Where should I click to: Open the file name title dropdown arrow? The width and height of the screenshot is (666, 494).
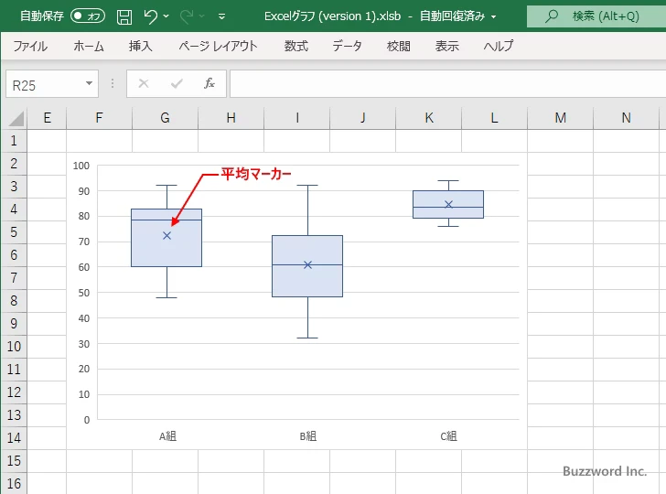(494, 16)
